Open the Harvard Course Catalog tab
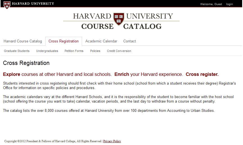 23,41
